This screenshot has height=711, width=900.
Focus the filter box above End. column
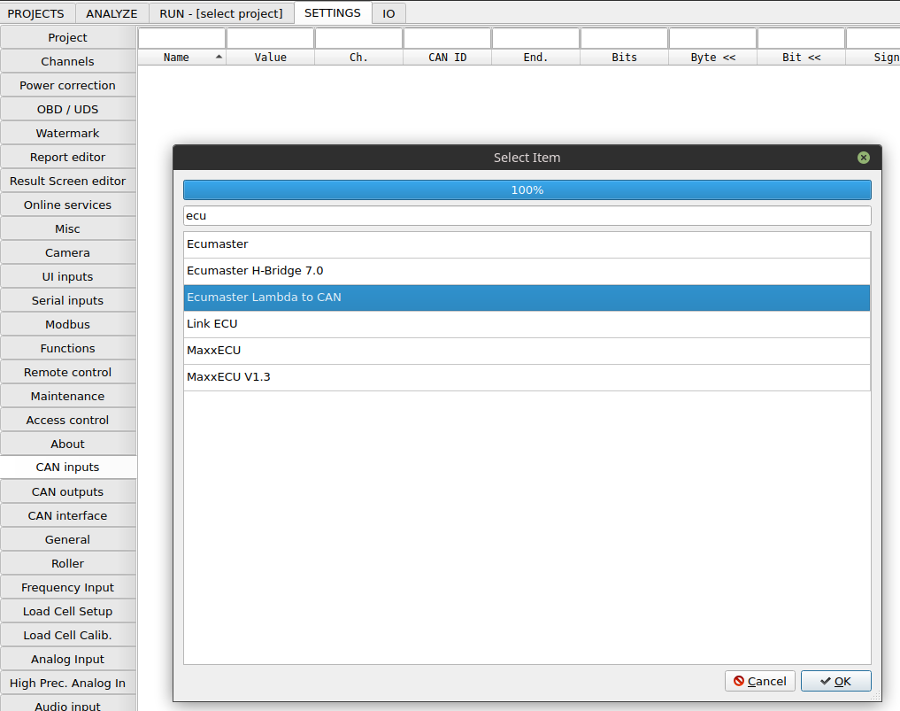535,38
